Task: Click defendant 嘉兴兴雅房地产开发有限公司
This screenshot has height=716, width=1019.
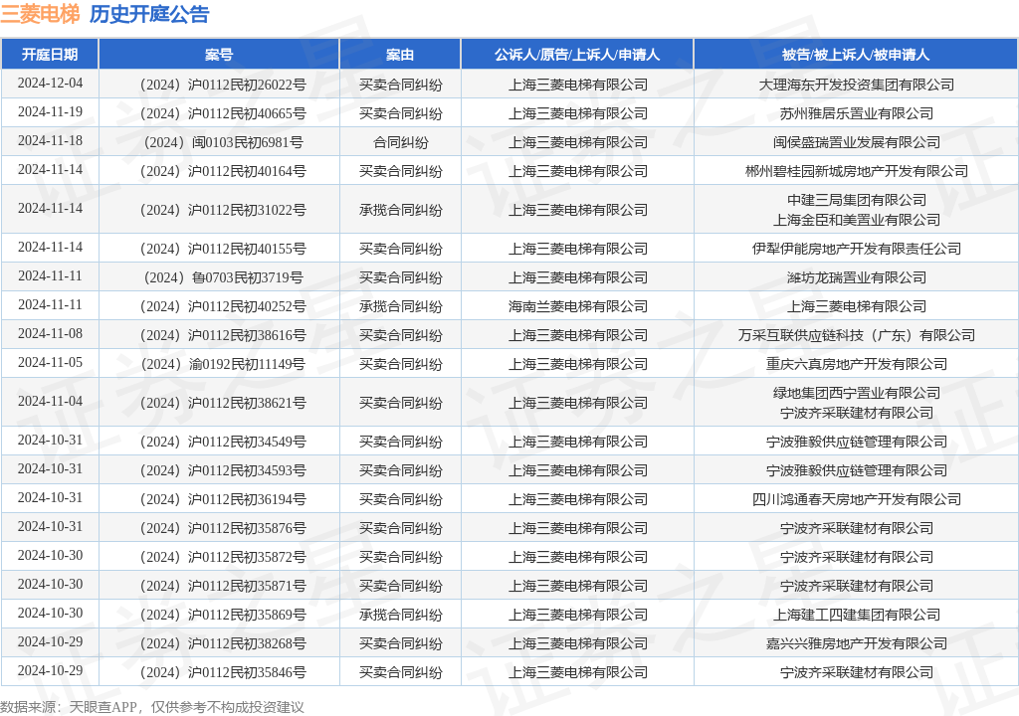Action: pos(857,643)
